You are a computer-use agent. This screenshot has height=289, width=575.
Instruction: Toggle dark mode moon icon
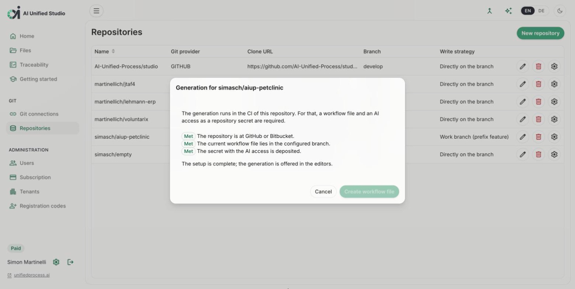[x=560, y=11]
